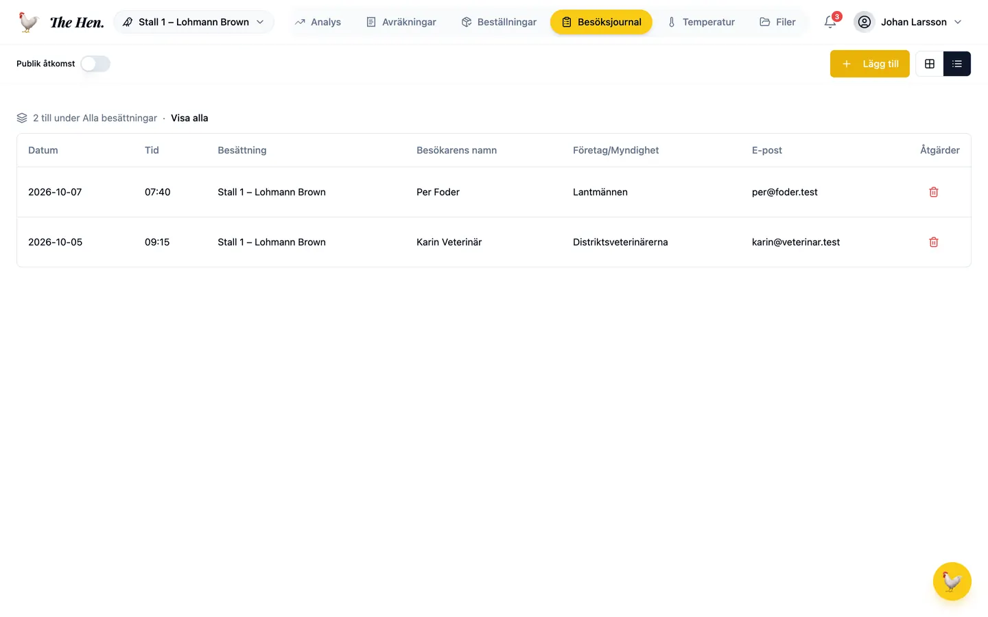Open the Temperatur tab
988x617 pixels.
click(x=701, y=22)
